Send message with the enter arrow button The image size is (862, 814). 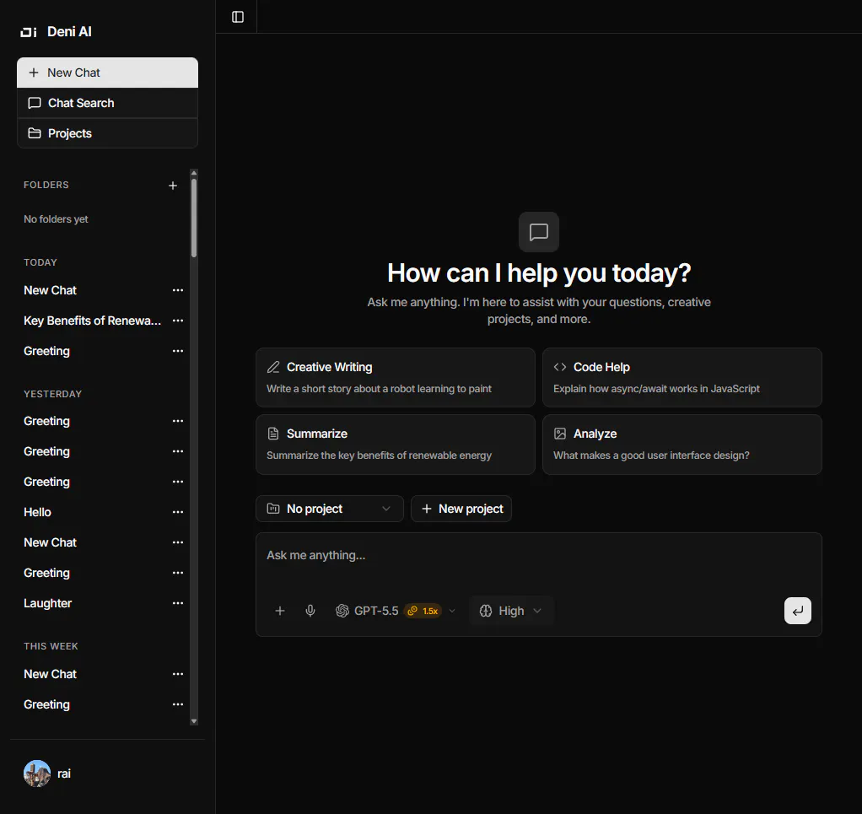tap(797, 611)
